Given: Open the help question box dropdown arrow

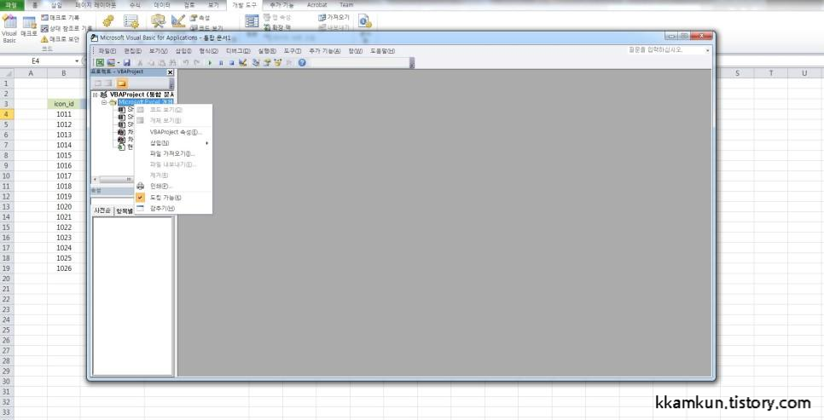Looking at the screenshot, I should [x=707, y=50].
